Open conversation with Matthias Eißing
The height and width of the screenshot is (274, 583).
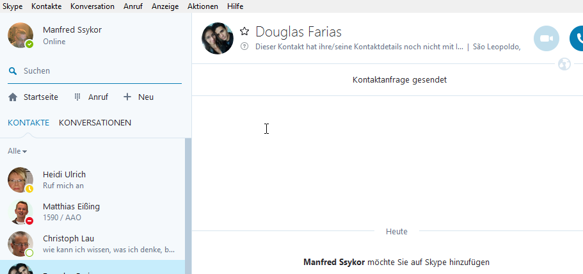[x=70, y=212]
